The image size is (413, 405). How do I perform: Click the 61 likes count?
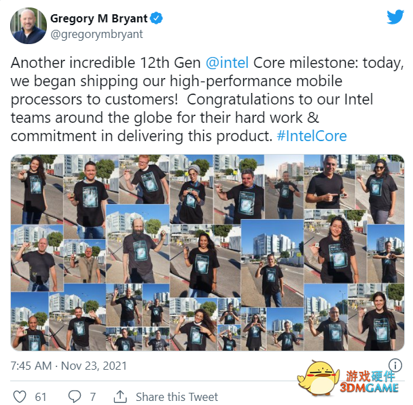click(x=41, y=397)
